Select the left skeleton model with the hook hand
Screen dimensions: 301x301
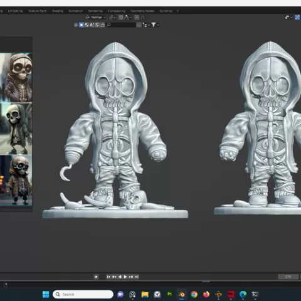pos(115,130)
